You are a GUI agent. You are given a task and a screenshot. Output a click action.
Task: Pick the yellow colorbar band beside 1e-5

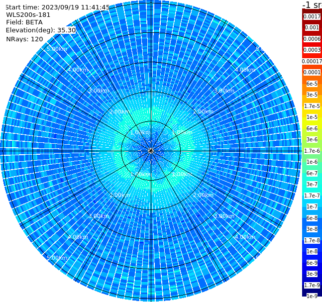point(312,121)
